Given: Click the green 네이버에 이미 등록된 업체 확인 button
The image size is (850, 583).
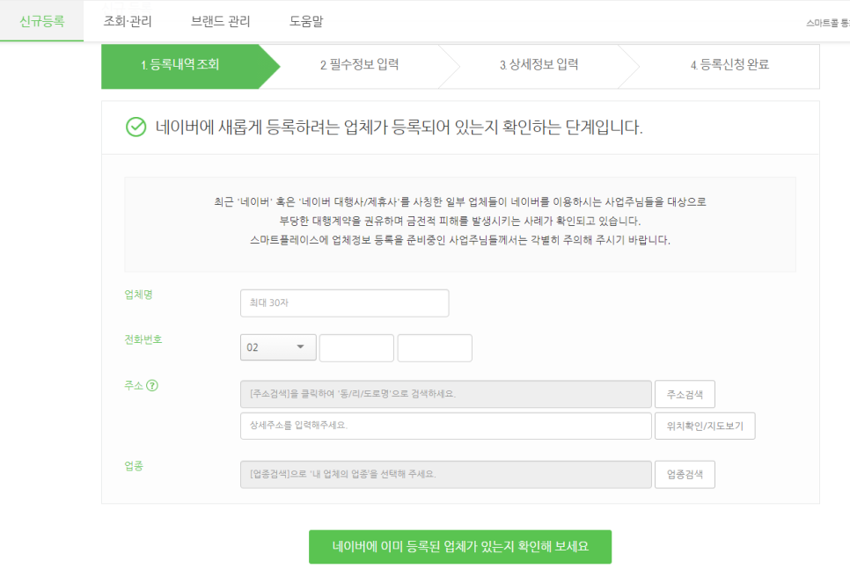Looking at the screenshot, I should (x=459, y=547).
